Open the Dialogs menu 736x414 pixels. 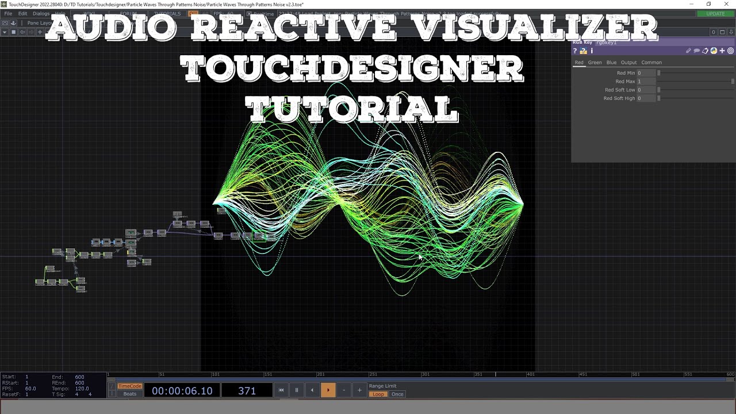pyautogui.click(x=41, y=14)
